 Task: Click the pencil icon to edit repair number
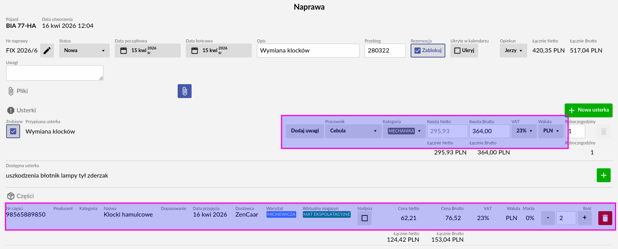click(47, 51)
